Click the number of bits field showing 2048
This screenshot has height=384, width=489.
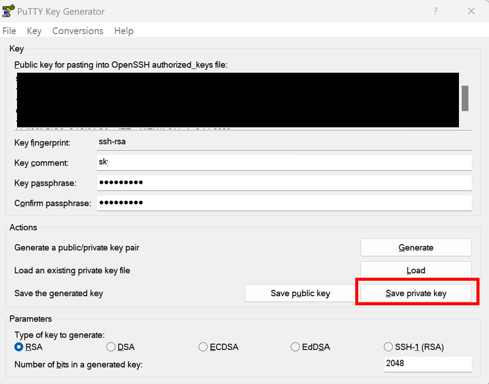[428, 364]
